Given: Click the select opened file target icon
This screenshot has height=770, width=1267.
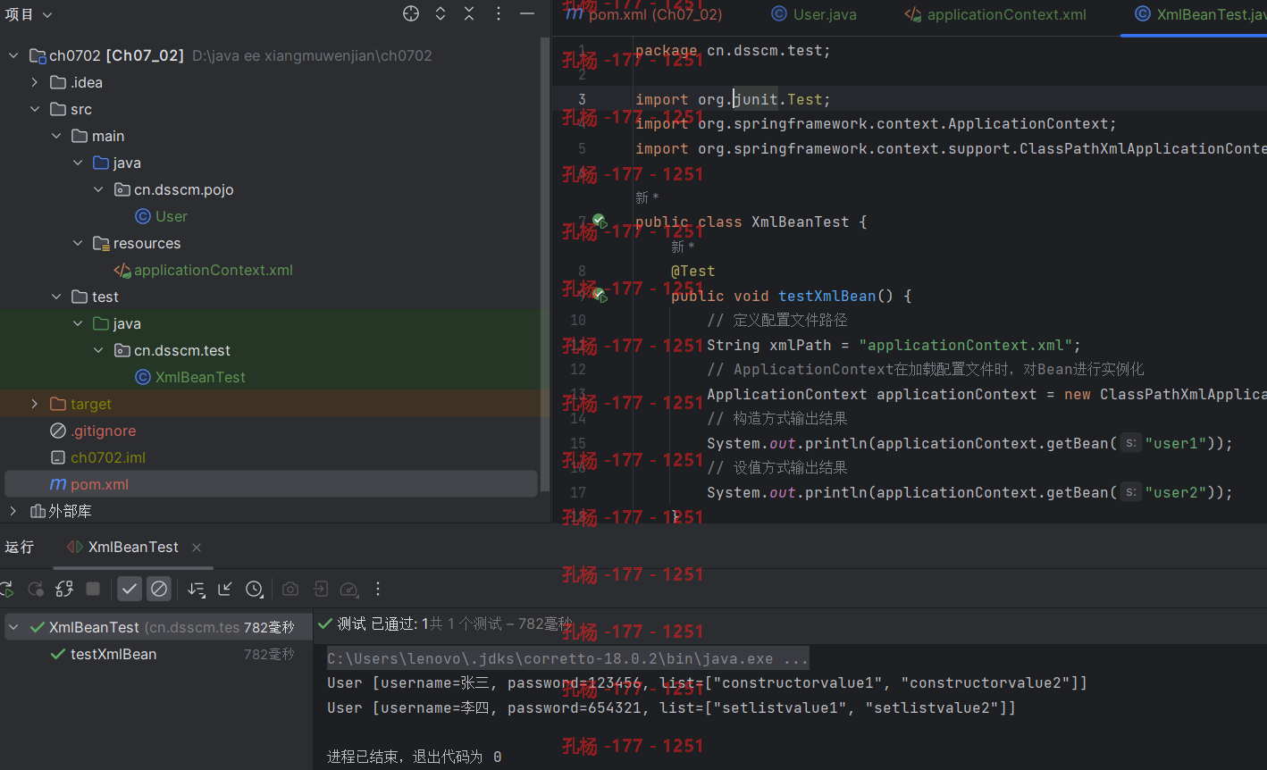Looking at the screenshot, I should click(411, 13).
